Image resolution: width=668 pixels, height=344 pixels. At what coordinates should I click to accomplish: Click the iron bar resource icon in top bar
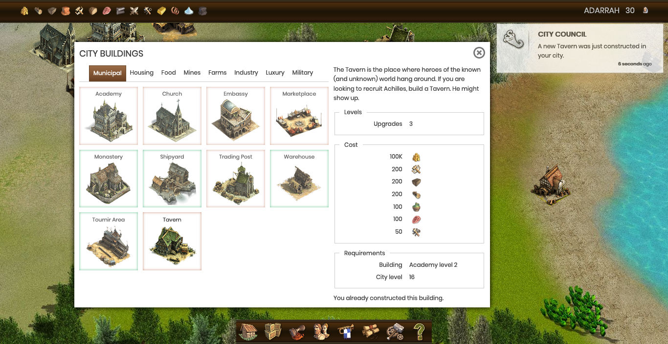[120, 11]
